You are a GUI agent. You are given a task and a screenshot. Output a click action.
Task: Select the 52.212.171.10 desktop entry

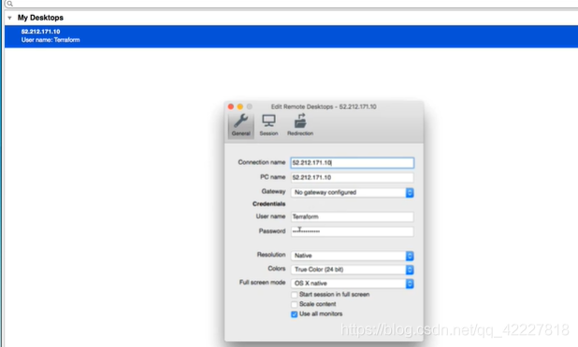click(x=291, y=36)
